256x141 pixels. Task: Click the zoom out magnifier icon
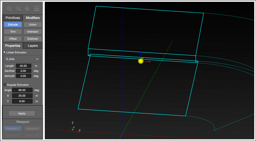(x=18, y=8)
